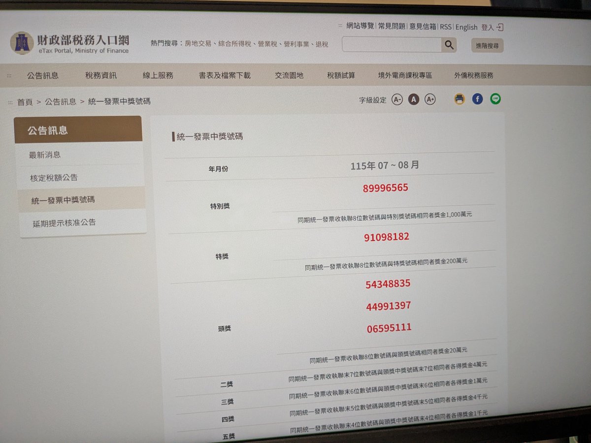Click the 統一發票中獎號碼 page heading
Image resolution: width=591 pixels, height=443 pixels.
tap(209, 136)
